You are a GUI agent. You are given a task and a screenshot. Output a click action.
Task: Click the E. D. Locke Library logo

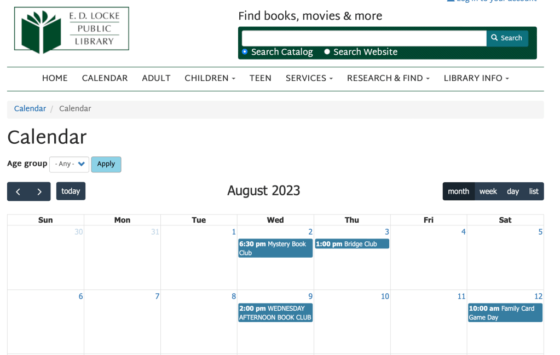tap(72, 30)
